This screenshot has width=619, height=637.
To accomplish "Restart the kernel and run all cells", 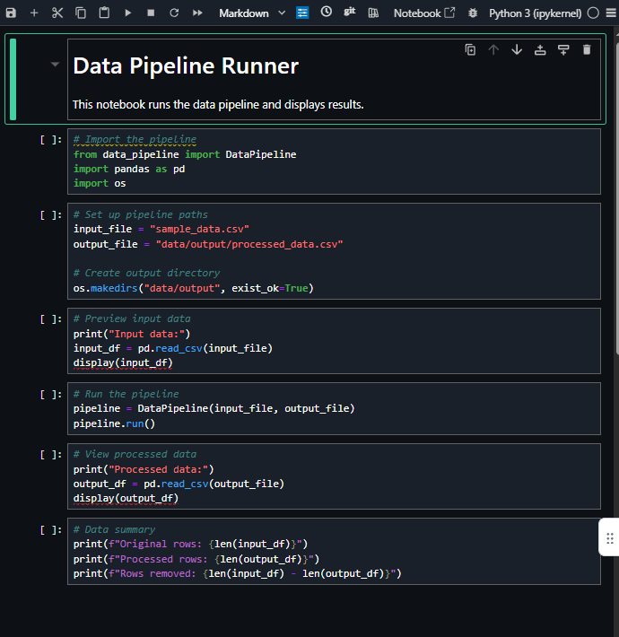I will [x=197, y=13].
